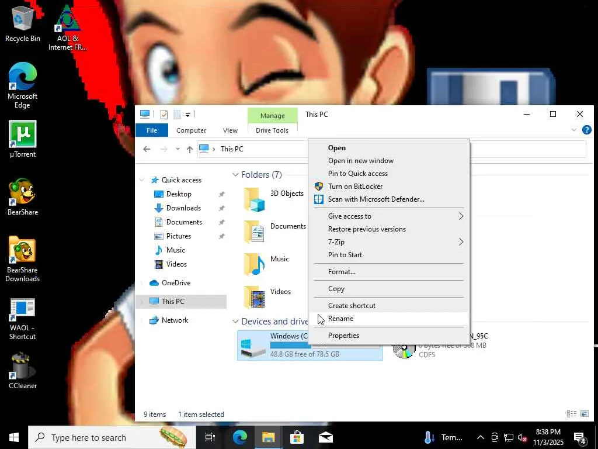
Task: Select the BearShare desktop icon
Action: pos(23,196)
